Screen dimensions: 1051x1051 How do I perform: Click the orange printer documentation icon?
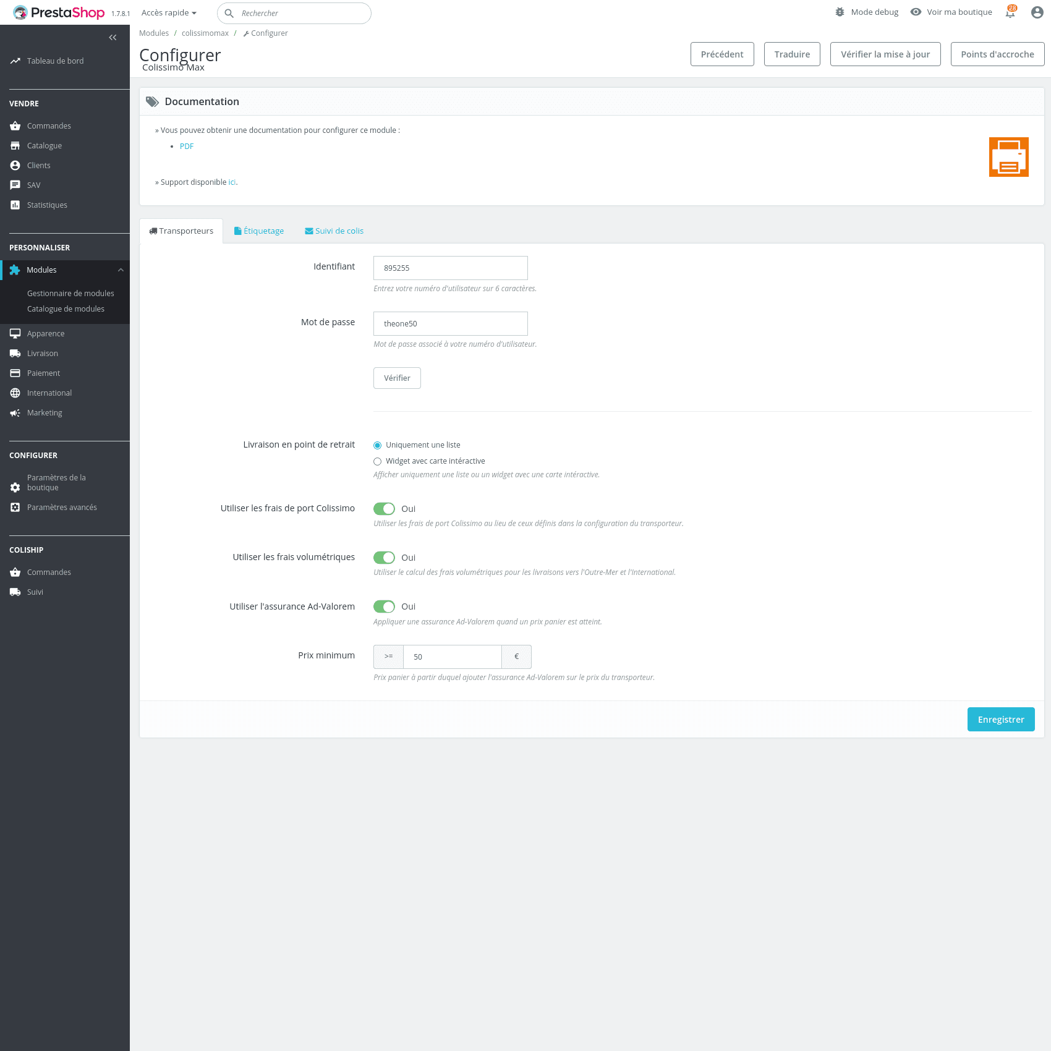(1008, 157)
